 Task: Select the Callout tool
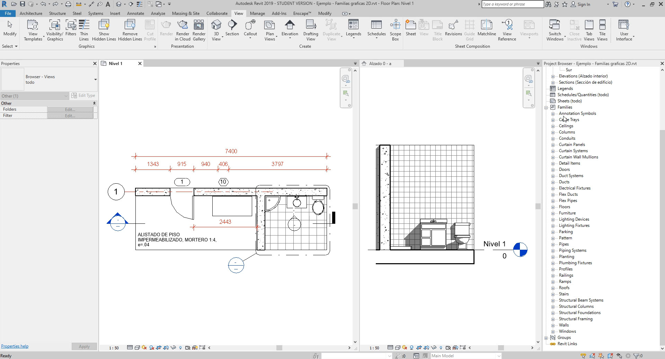point(250,28)
